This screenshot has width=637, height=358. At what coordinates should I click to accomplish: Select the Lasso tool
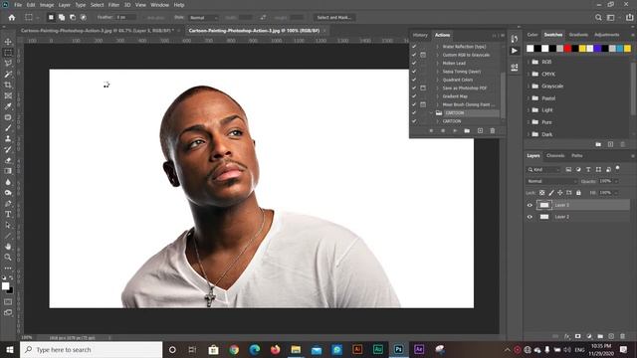[8, 64]
